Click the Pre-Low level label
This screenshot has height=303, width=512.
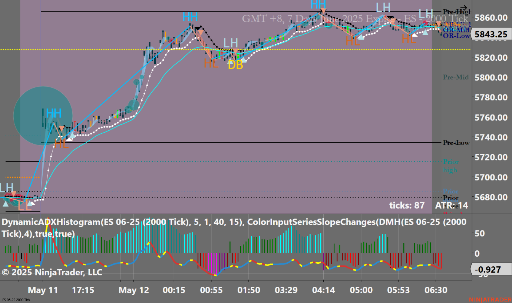tap(456, 143)
